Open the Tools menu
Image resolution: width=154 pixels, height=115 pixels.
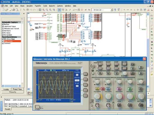click(x=45, y=6)
